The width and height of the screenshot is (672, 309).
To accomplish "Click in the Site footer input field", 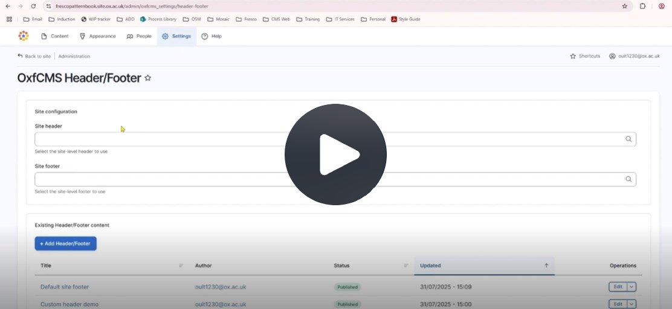I will (335, 179).
